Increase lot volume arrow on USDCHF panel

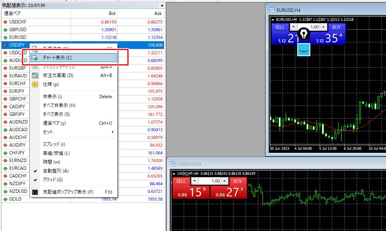[x=225, y=181]
